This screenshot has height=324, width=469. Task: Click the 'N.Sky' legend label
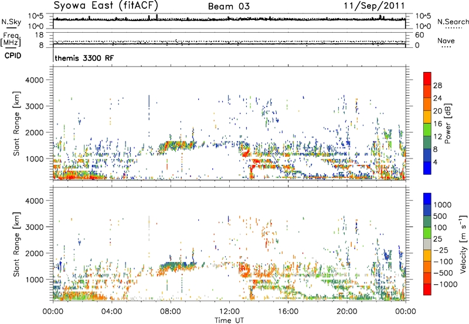pos(11,22)
